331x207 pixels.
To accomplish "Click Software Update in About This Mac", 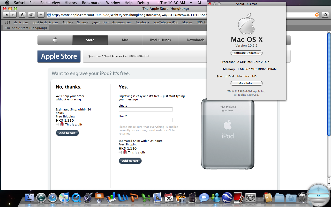I will click(x=246, y=53).
